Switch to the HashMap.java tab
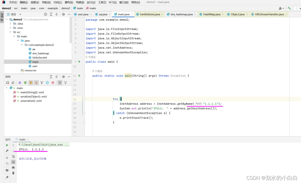 [x=212, y=14]
